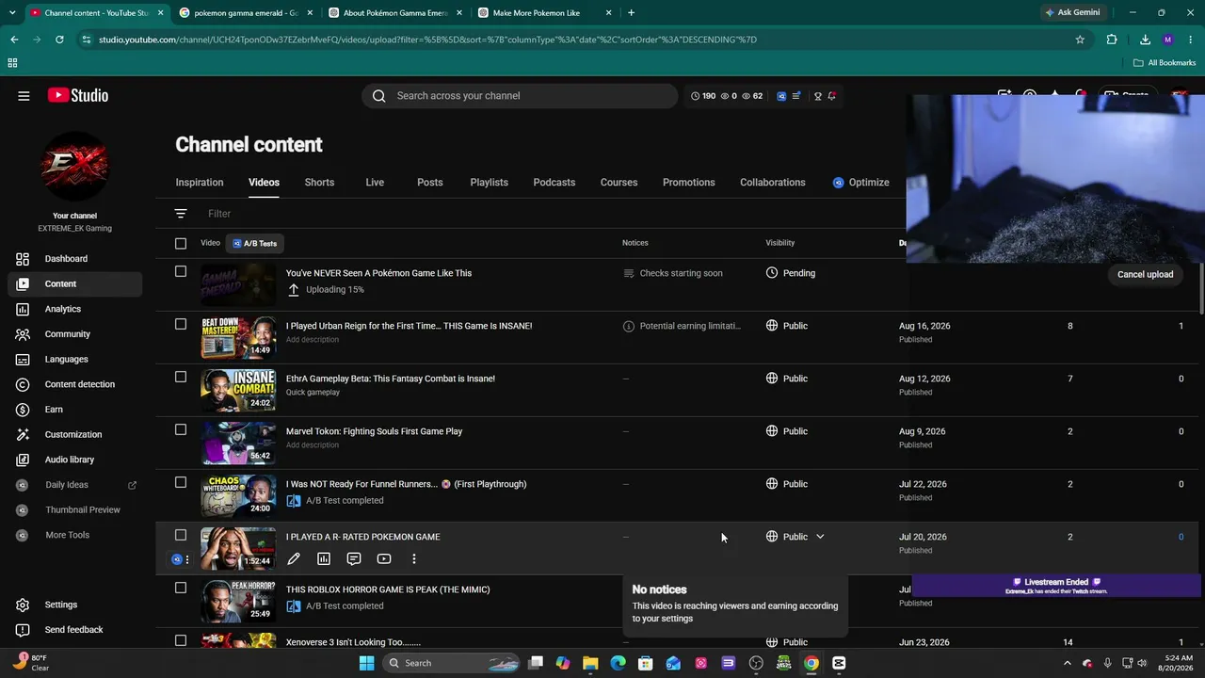Screen dimensions: 1205x678
Task: Check the Funnel Runners video checkbox
Action: pos(181,482)
